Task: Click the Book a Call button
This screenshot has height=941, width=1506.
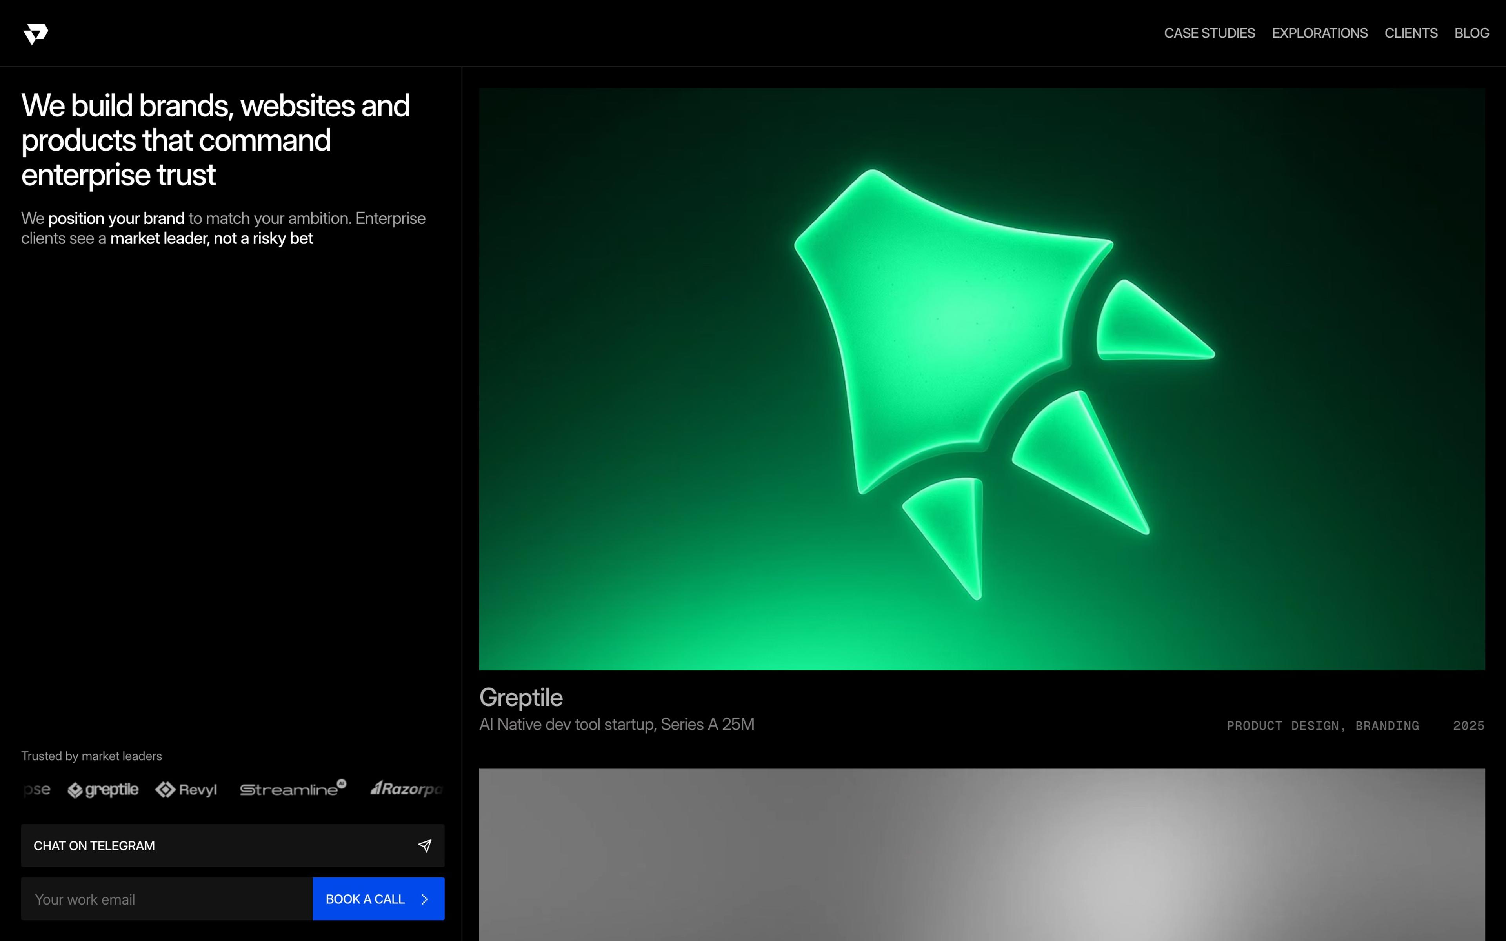Action: (378, 899)
